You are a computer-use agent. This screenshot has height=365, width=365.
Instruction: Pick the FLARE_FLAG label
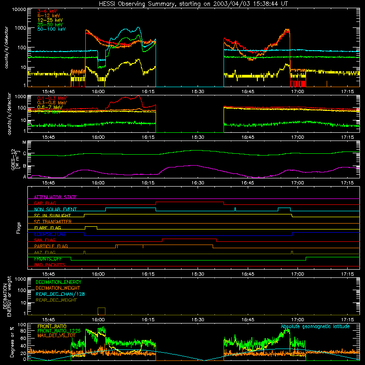point(47,228)
